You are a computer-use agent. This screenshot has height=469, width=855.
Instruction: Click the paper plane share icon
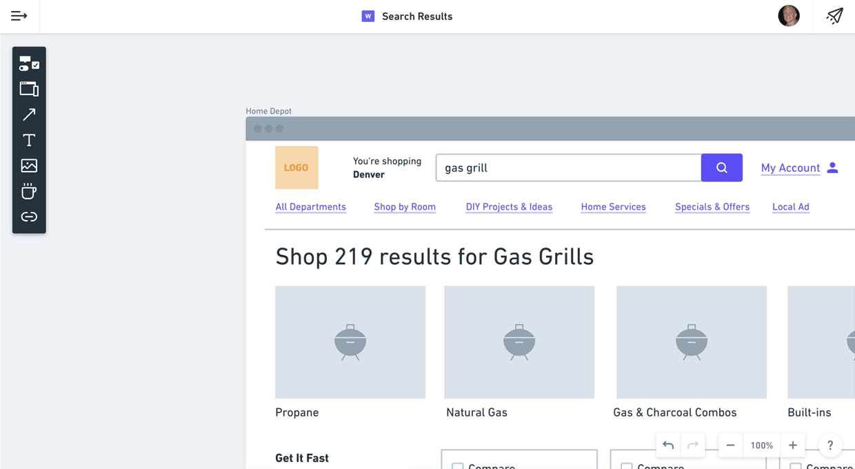point(835,16)
